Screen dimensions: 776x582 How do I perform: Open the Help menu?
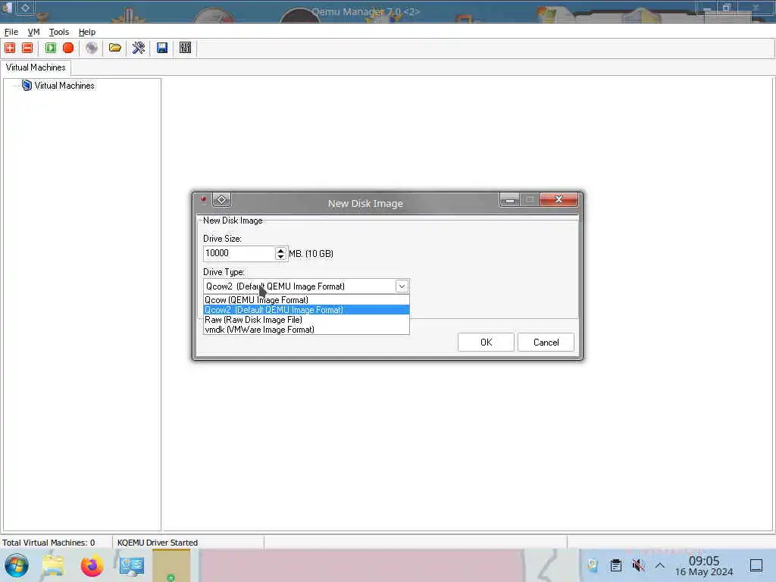click(87, 32)
